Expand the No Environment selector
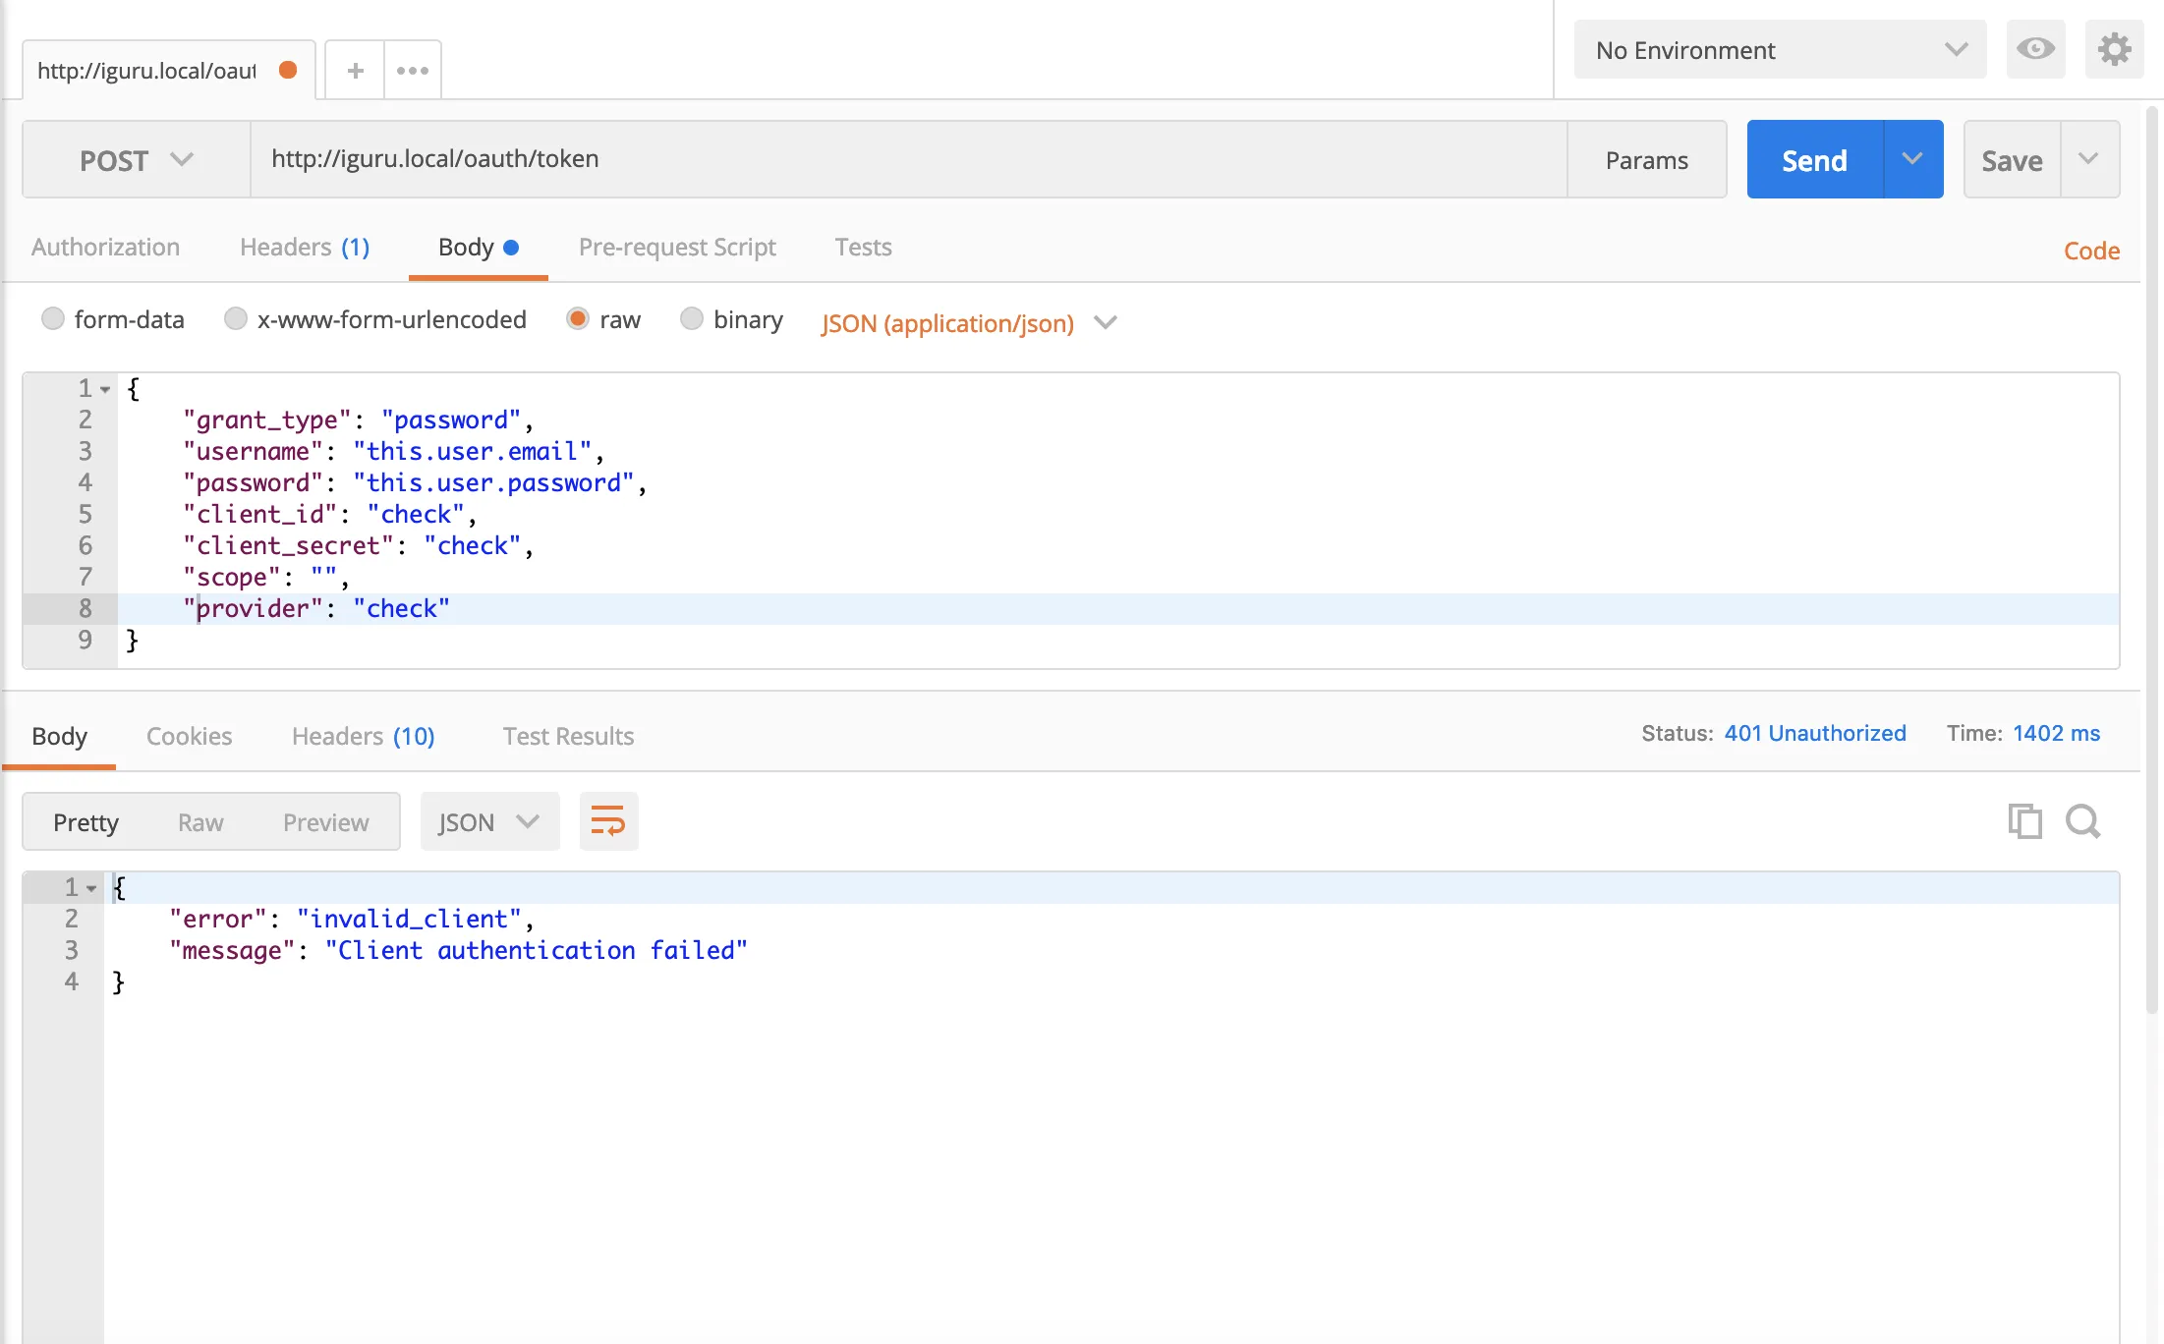 (1780, 50)
